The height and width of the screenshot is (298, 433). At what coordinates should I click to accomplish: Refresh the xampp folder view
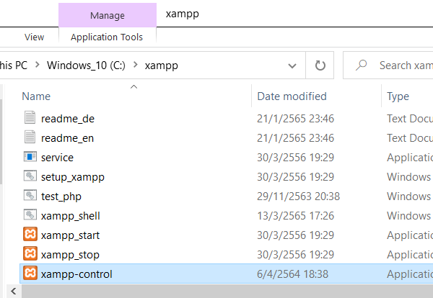[320, 66]
